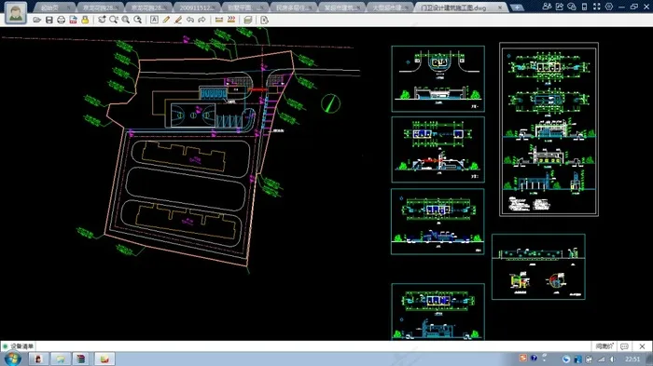
Task: Redo the last undone action
Action: [202, 20]
